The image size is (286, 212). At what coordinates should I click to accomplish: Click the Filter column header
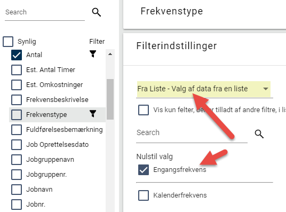(x=97, y=42)
